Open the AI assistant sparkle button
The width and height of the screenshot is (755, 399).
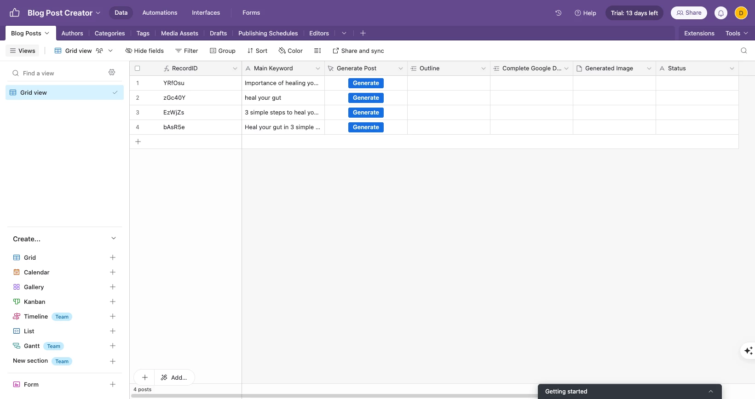pyautogui.click(x=748, y=351)
